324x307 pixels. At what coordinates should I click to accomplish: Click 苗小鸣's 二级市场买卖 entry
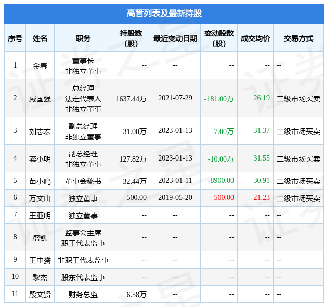coord(299,181)
